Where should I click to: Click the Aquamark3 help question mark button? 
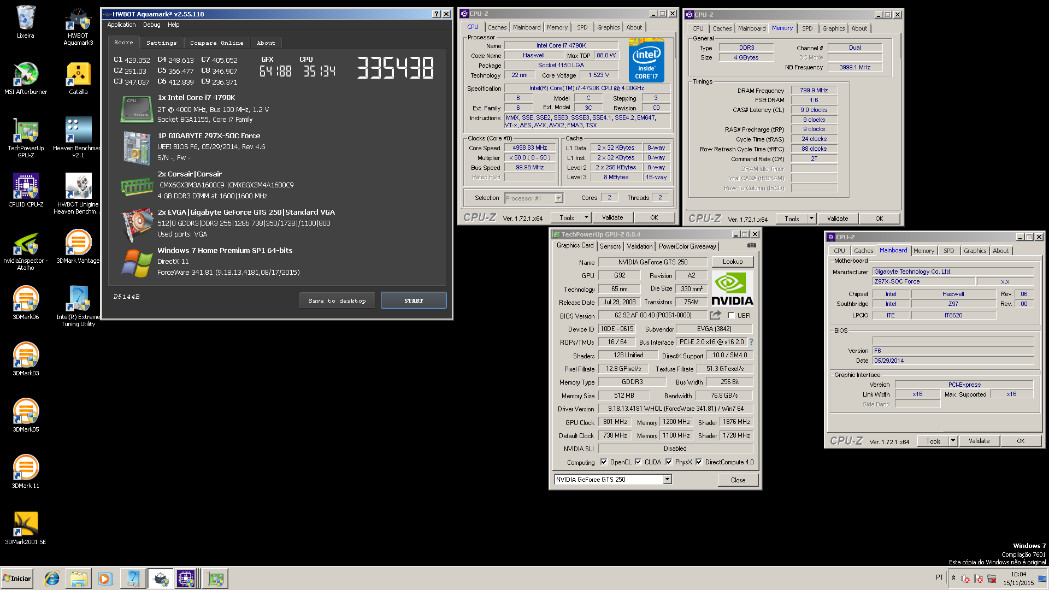coord(437,14)
